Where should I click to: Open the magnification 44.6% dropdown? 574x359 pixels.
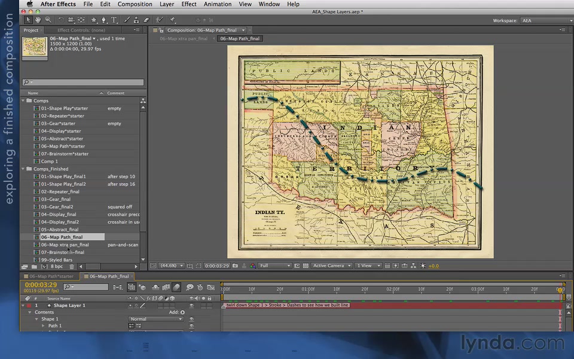[x=172, y=266]
